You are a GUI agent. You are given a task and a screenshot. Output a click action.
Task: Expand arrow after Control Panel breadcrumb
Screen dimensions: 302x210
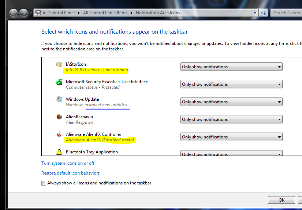79,13
